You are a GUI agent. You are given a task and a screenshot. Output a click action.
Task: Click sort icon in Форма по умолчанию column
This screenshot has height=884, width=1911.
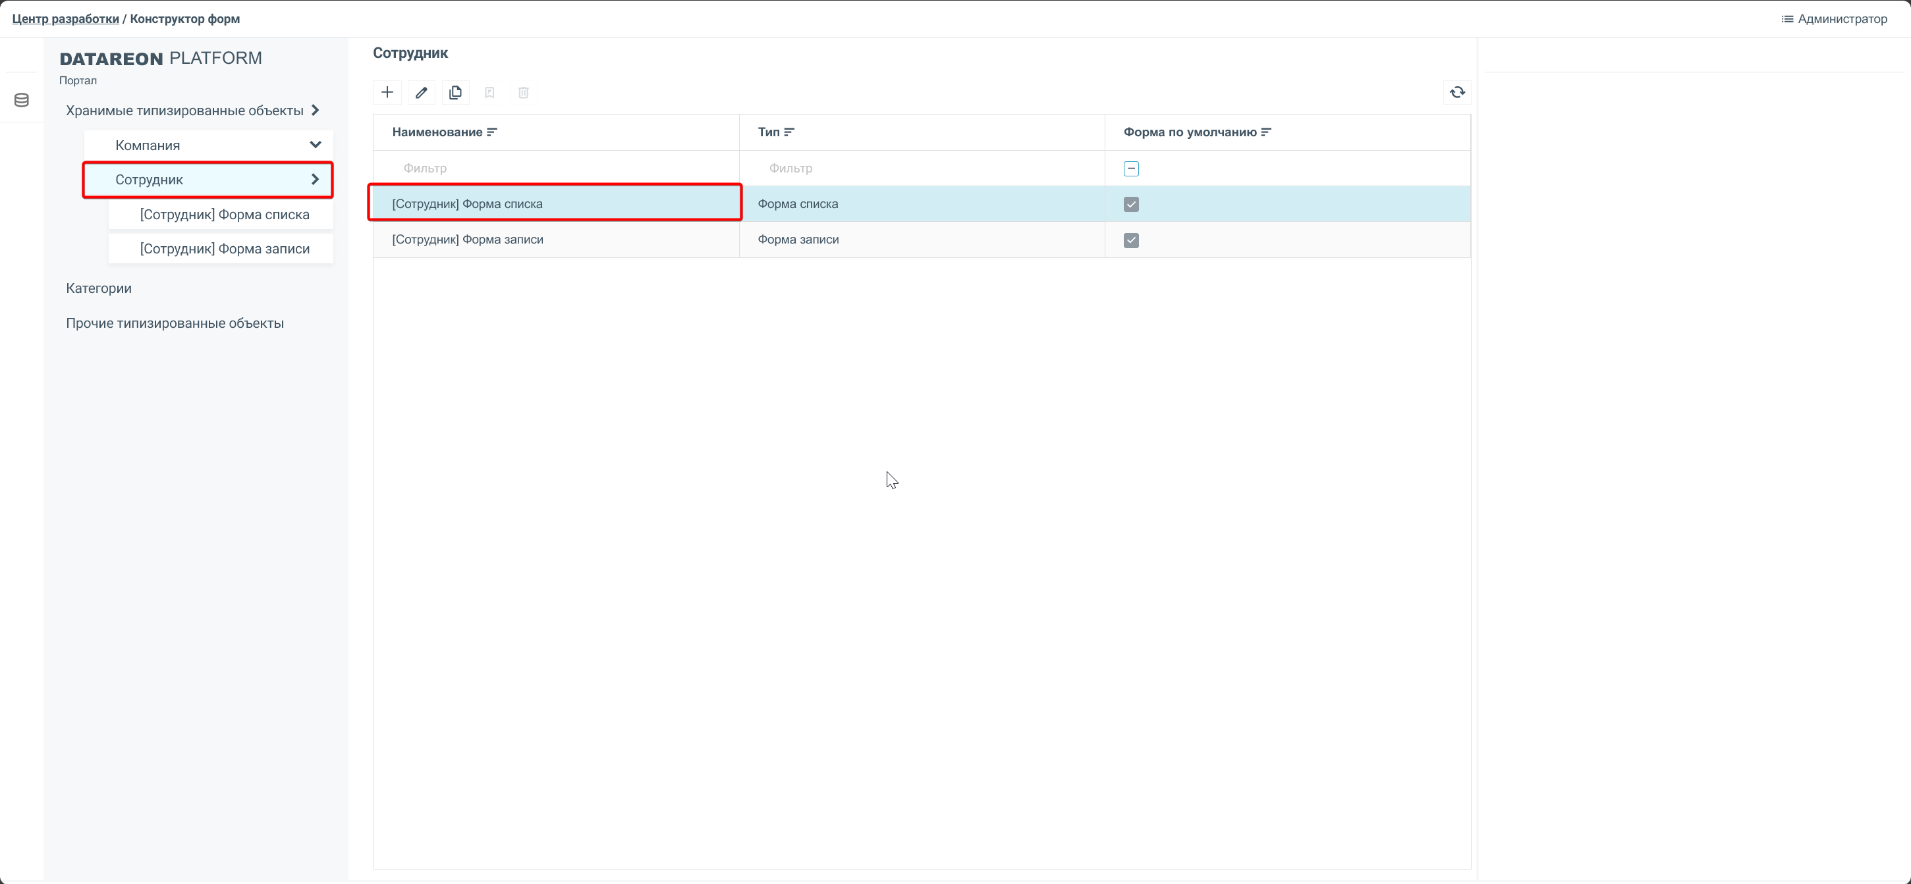1266,132
